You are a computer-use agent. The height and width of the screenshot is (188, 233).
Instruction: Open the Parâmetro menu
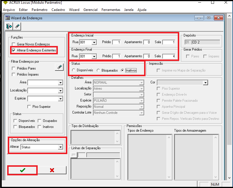pyautogui.click(x=39, y=10)
